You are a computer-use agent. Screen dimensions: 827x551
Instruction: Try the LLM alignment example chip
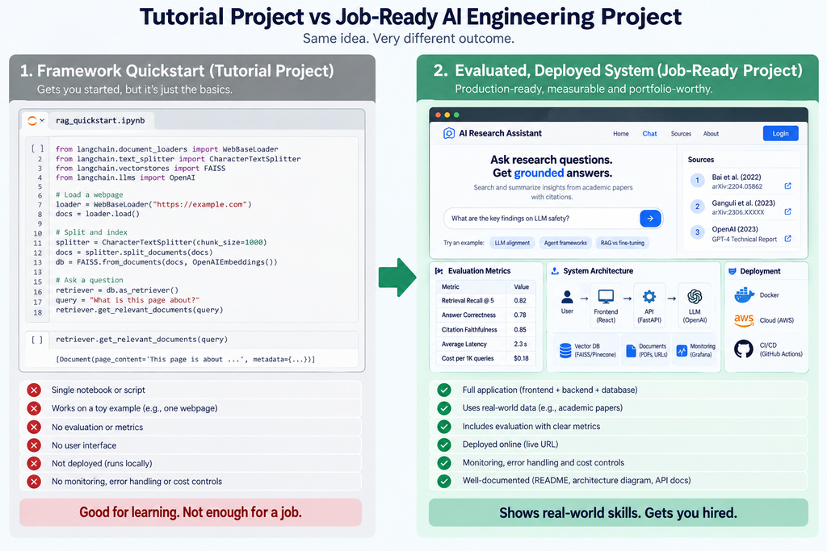pyautogui.click(x=512, y=243)
